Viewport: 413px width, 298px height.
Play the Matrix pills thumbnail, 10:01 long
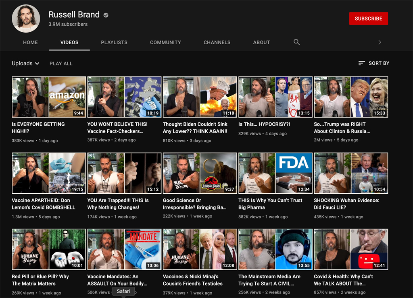(x=49, y=249)
